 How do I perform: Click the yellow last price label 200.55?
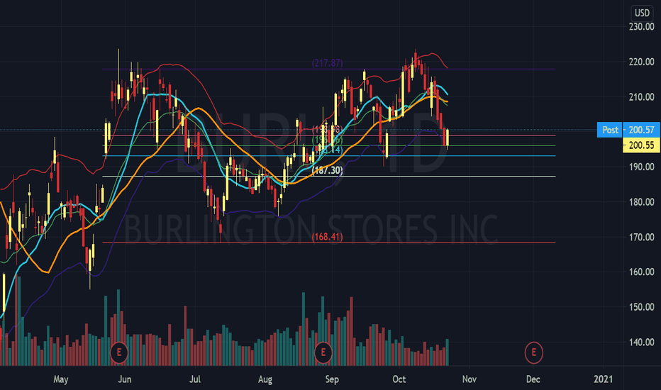coord(641,145)
